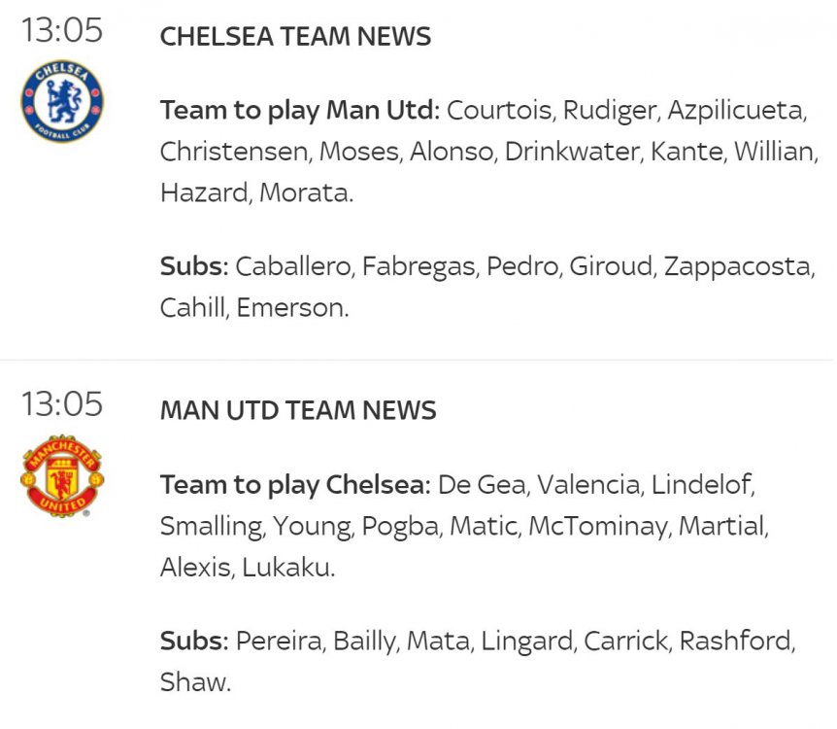Viewport: 837px width, 729px height.
Task: Click the Manchester United crest
Action: coord(62,475)
